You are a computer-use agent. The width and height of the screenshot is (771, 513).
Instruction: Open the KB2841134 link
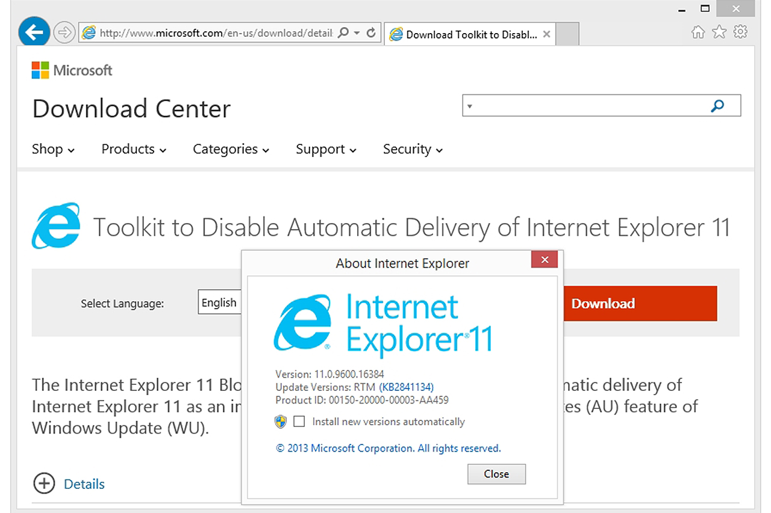pos(406,387)
